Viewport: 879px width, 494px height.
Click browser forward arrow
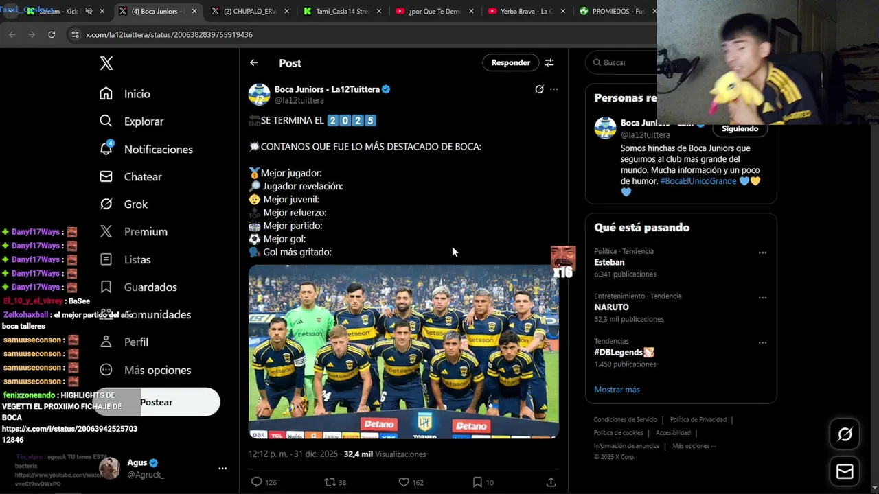coord(32,34)
